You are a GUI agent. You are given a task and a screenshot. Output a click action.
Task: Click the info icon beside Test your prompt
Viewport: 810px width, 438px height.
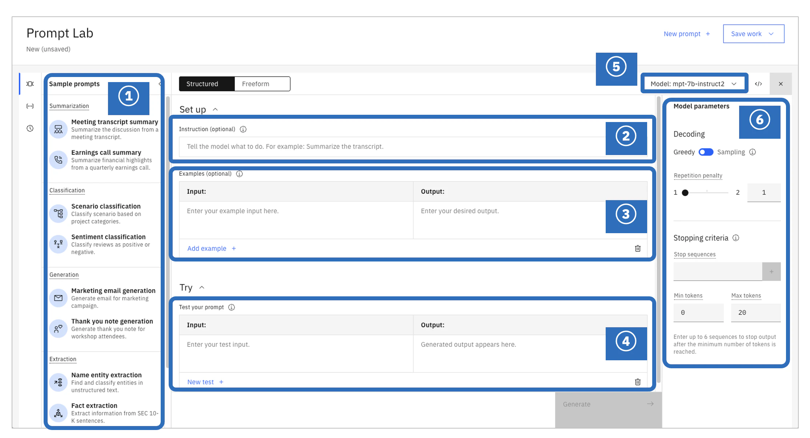click(x=232, y=307)
